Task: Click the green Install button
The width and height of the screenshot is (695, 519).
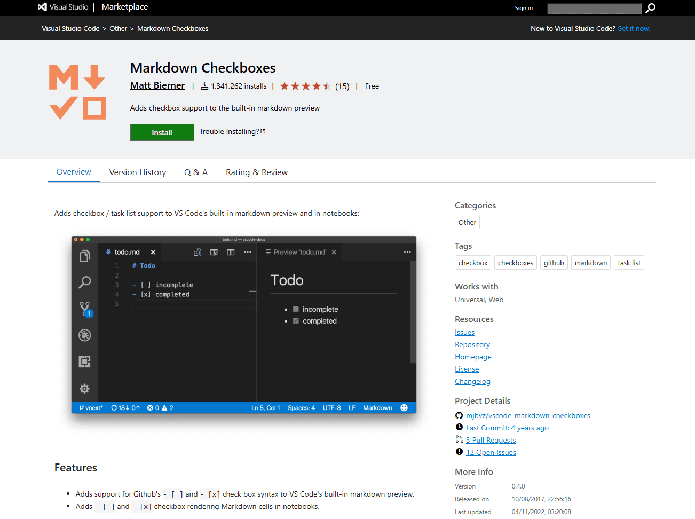Action: (x=162, y=132)
